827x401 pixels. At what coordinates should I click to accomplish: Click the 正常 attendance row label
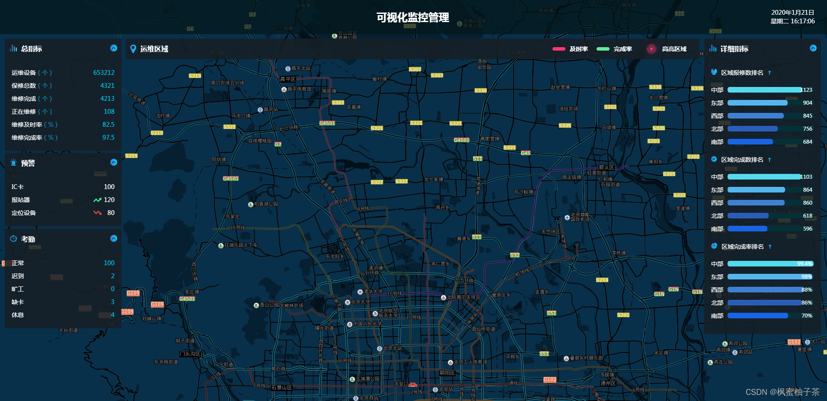(18, 263)
